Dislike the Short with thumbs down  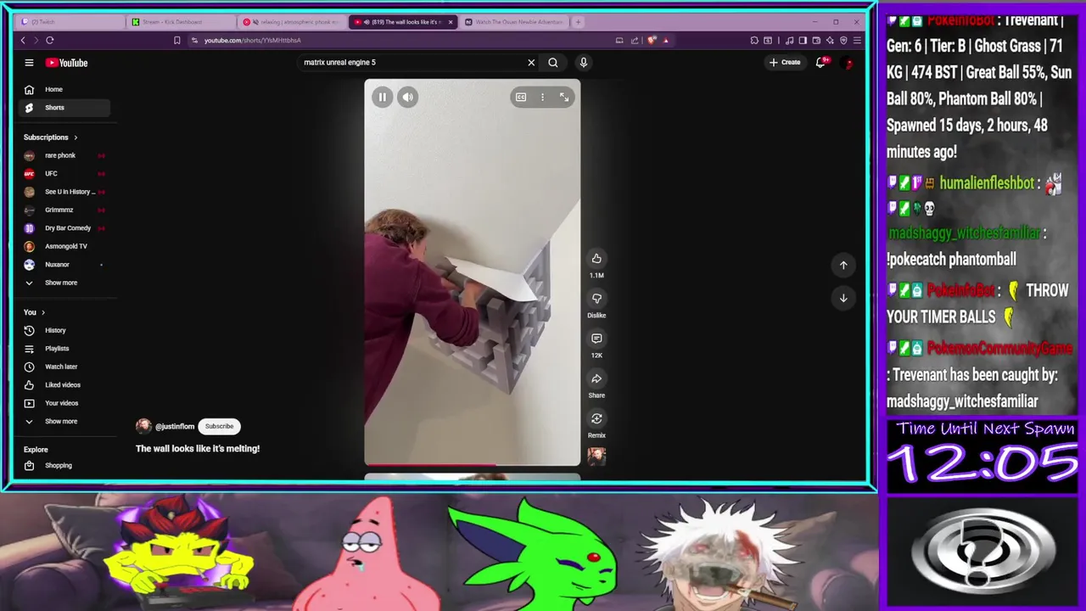click(x=596, y=299)
